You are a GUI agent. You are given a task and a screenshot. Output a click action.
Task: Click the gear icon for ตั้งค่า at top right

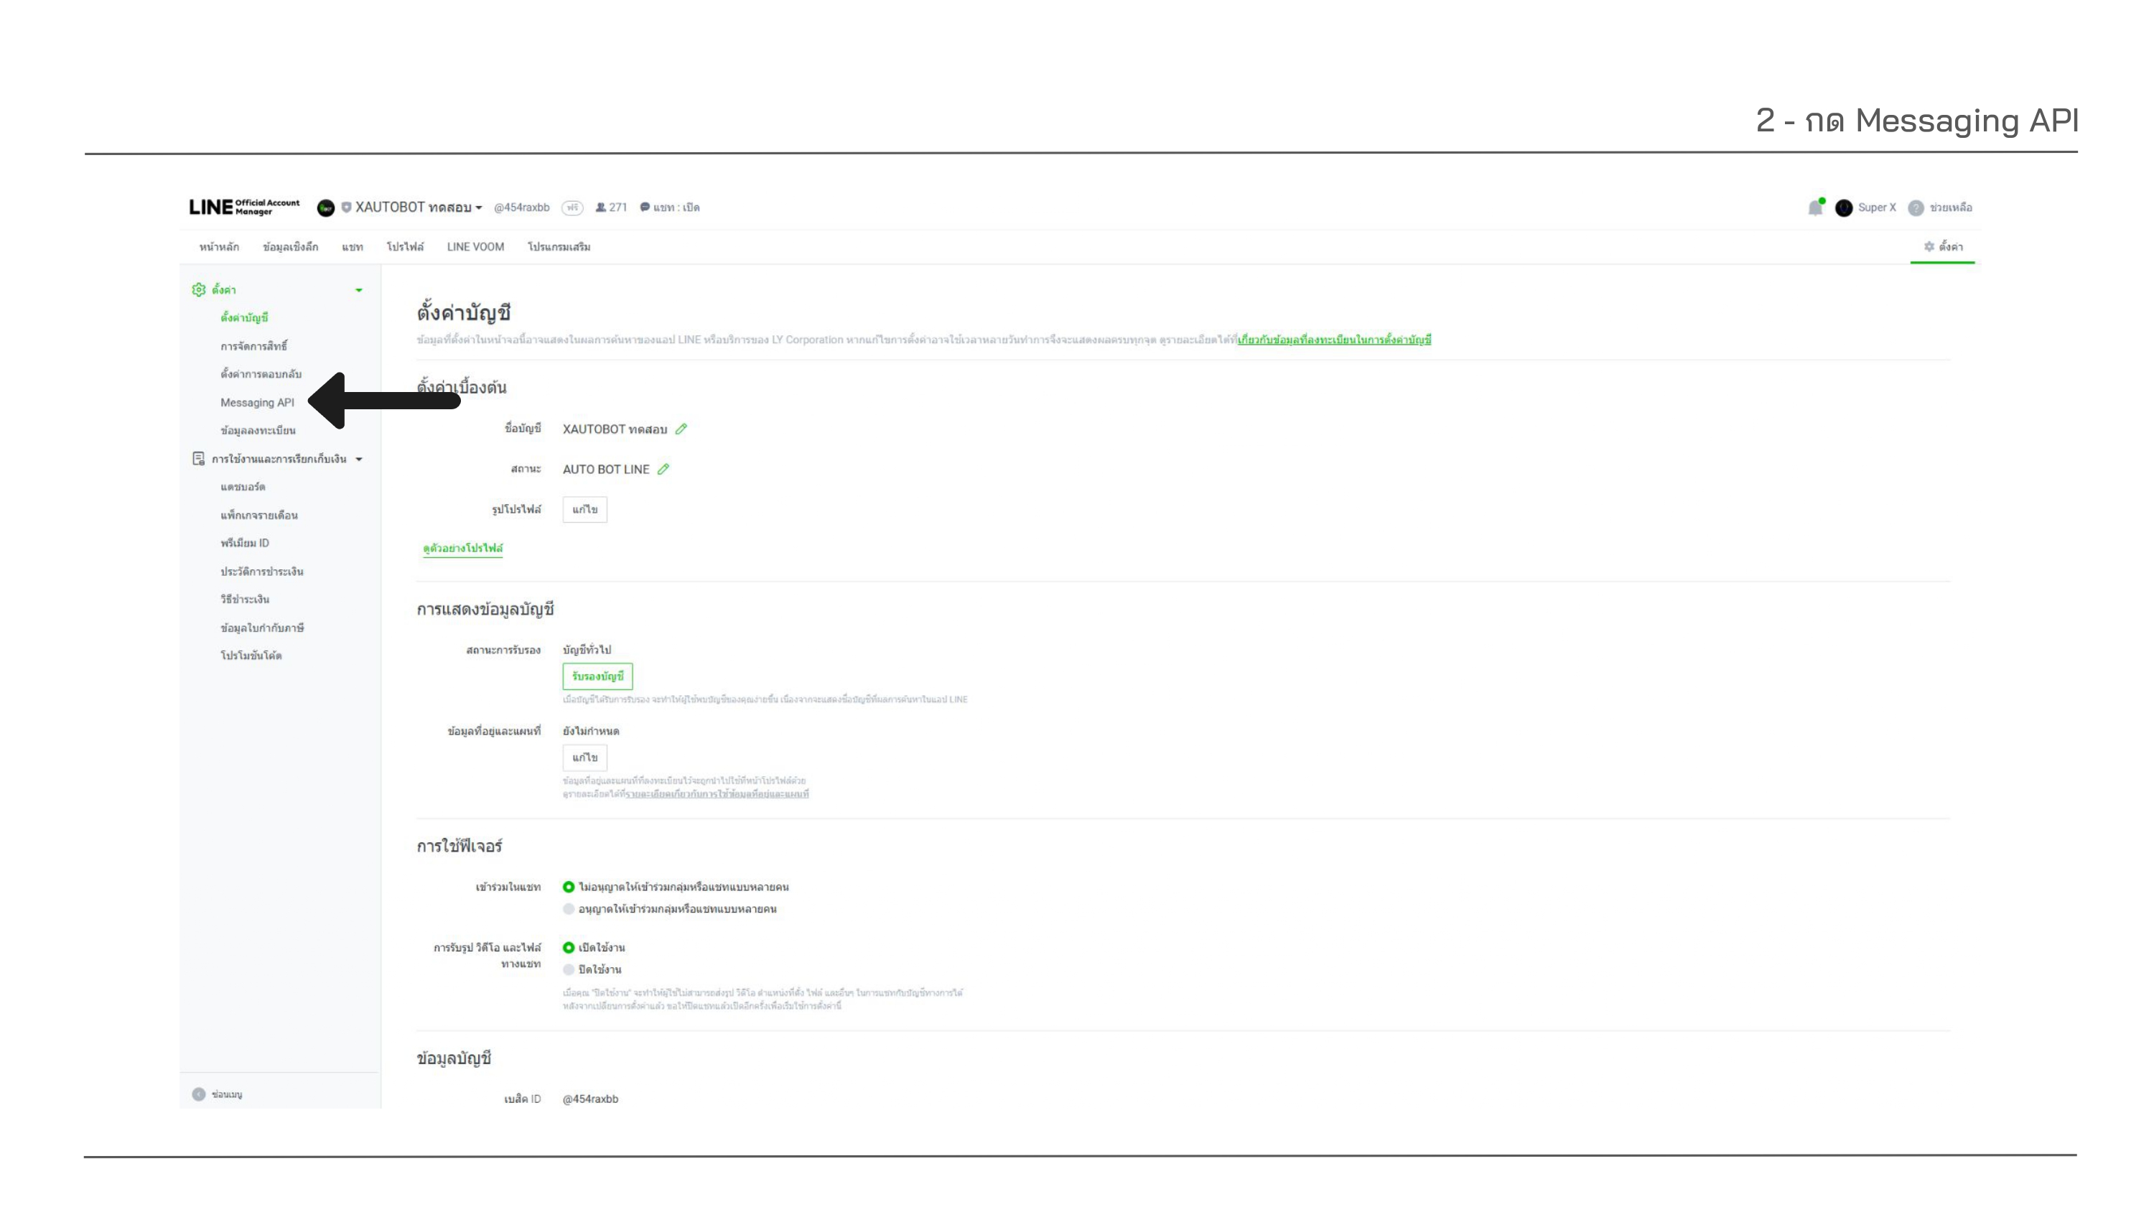click(1929, 247)
